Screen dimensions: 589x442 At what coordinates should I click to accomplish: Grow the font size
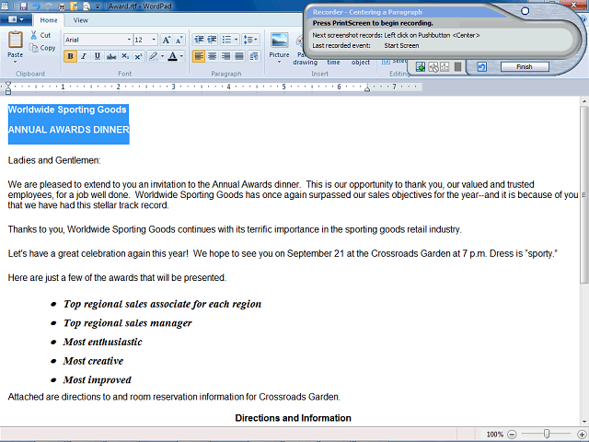(x=166, y=40)
